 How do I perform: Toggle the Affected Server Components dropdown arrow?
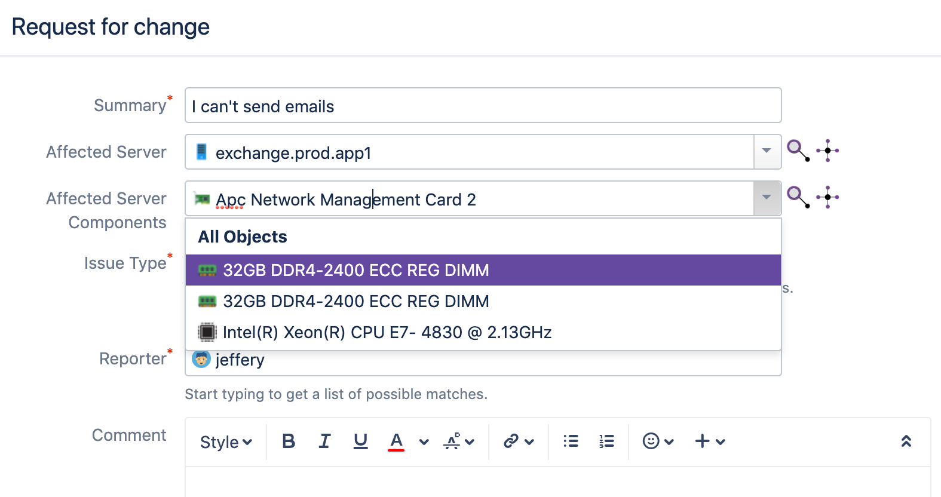point(767,198)
